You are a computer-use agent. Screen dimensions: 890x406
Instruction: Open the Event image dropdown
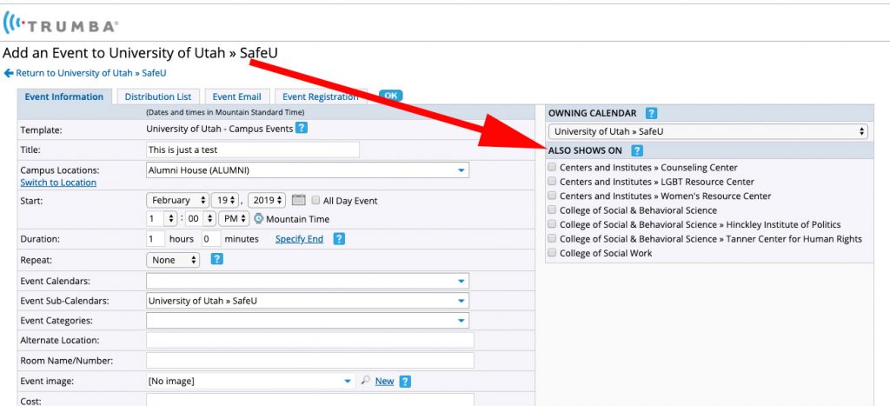pos(251,381)
